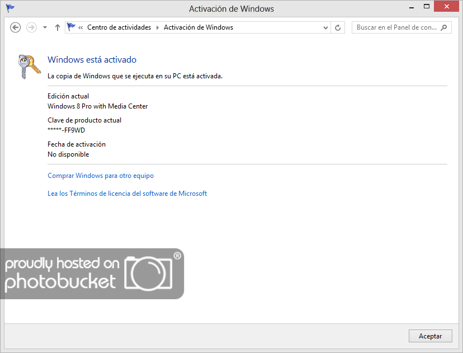Select the Edición actual label
Screen dimensions: 463x353
[68, 96]
